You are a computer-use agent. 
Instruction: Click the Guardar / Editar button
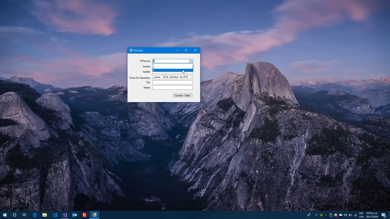pos(183,96)
